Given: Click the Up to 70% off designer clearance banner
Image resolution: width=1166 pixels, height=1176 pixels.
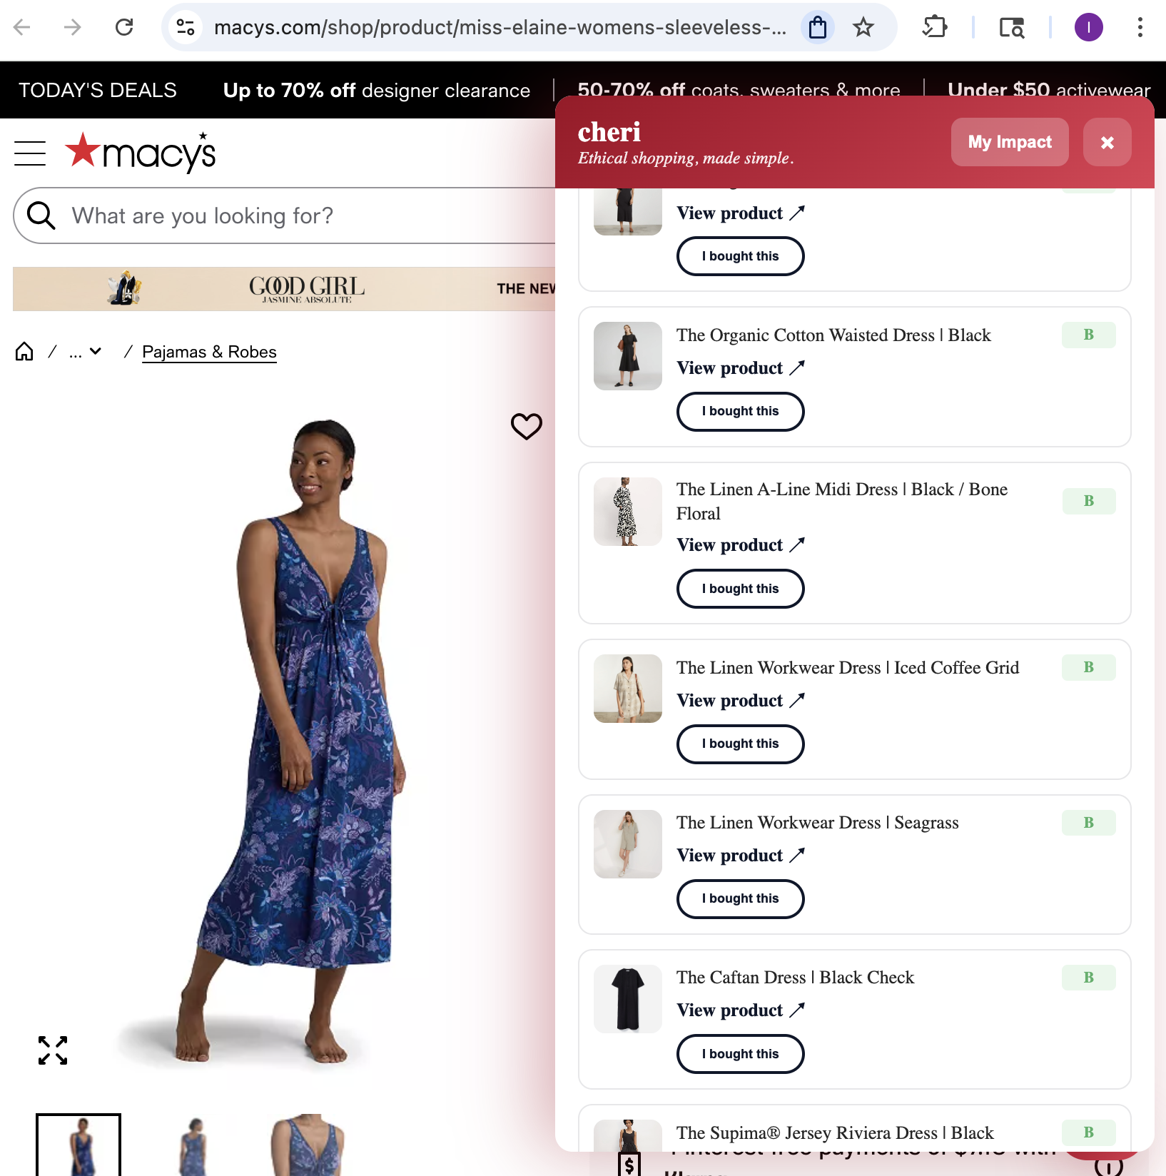Looking at the screenshot, I should [x=376, y=90].
